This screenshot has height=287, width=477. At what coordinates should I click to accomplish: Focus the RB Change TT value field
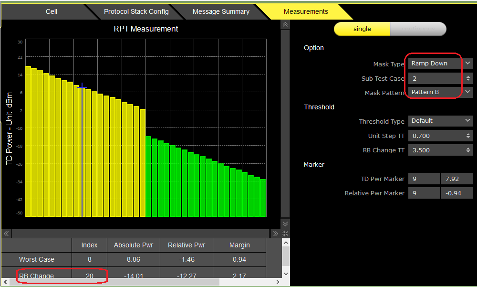pyautogui.click(x=436, y=150)
